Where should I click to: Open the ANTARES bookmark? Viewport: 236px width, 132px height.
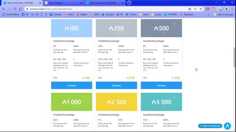point(171,14)
